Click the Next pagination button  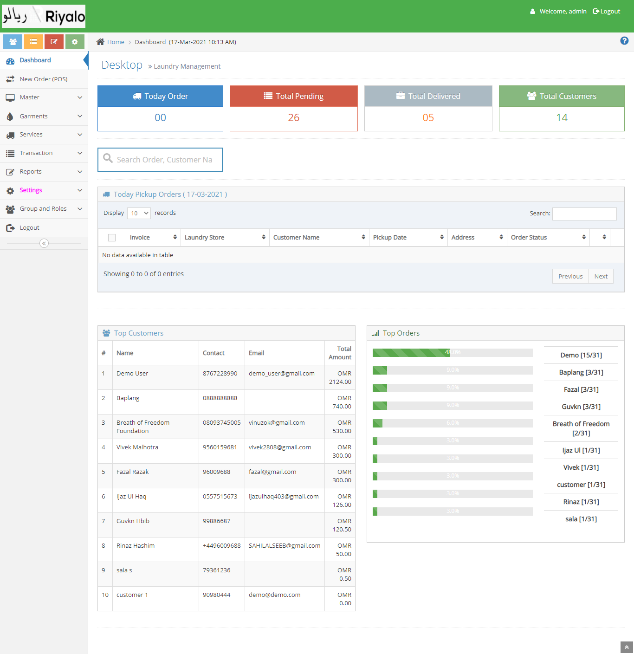[x=601, y=277]
